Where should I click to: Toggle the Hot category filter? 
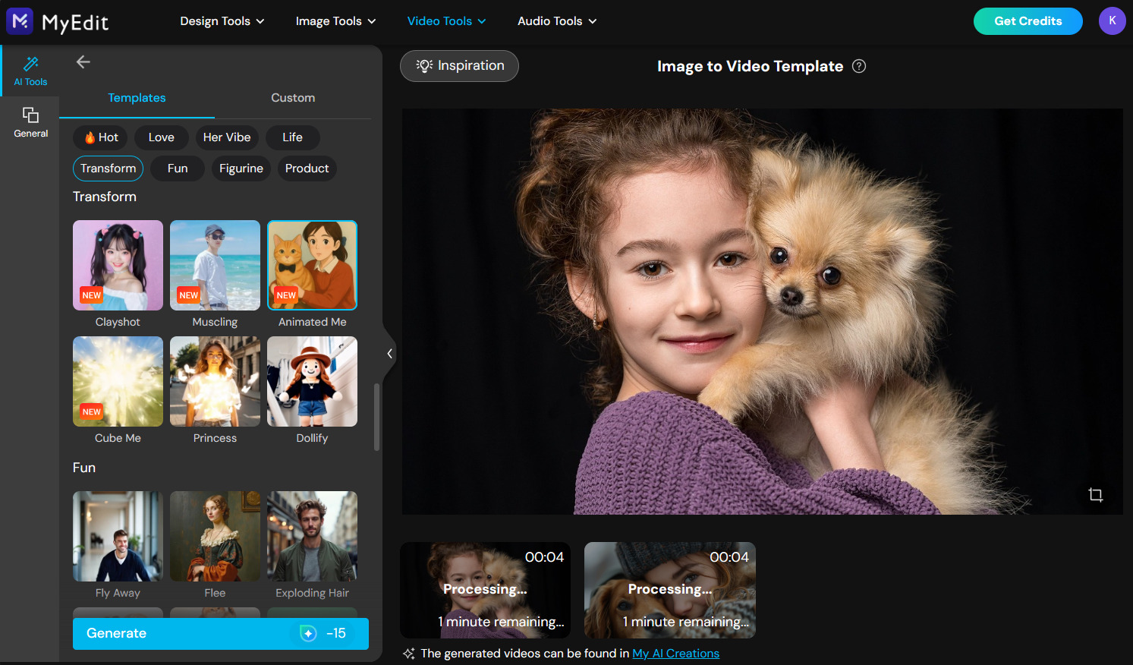click(99, 137)
